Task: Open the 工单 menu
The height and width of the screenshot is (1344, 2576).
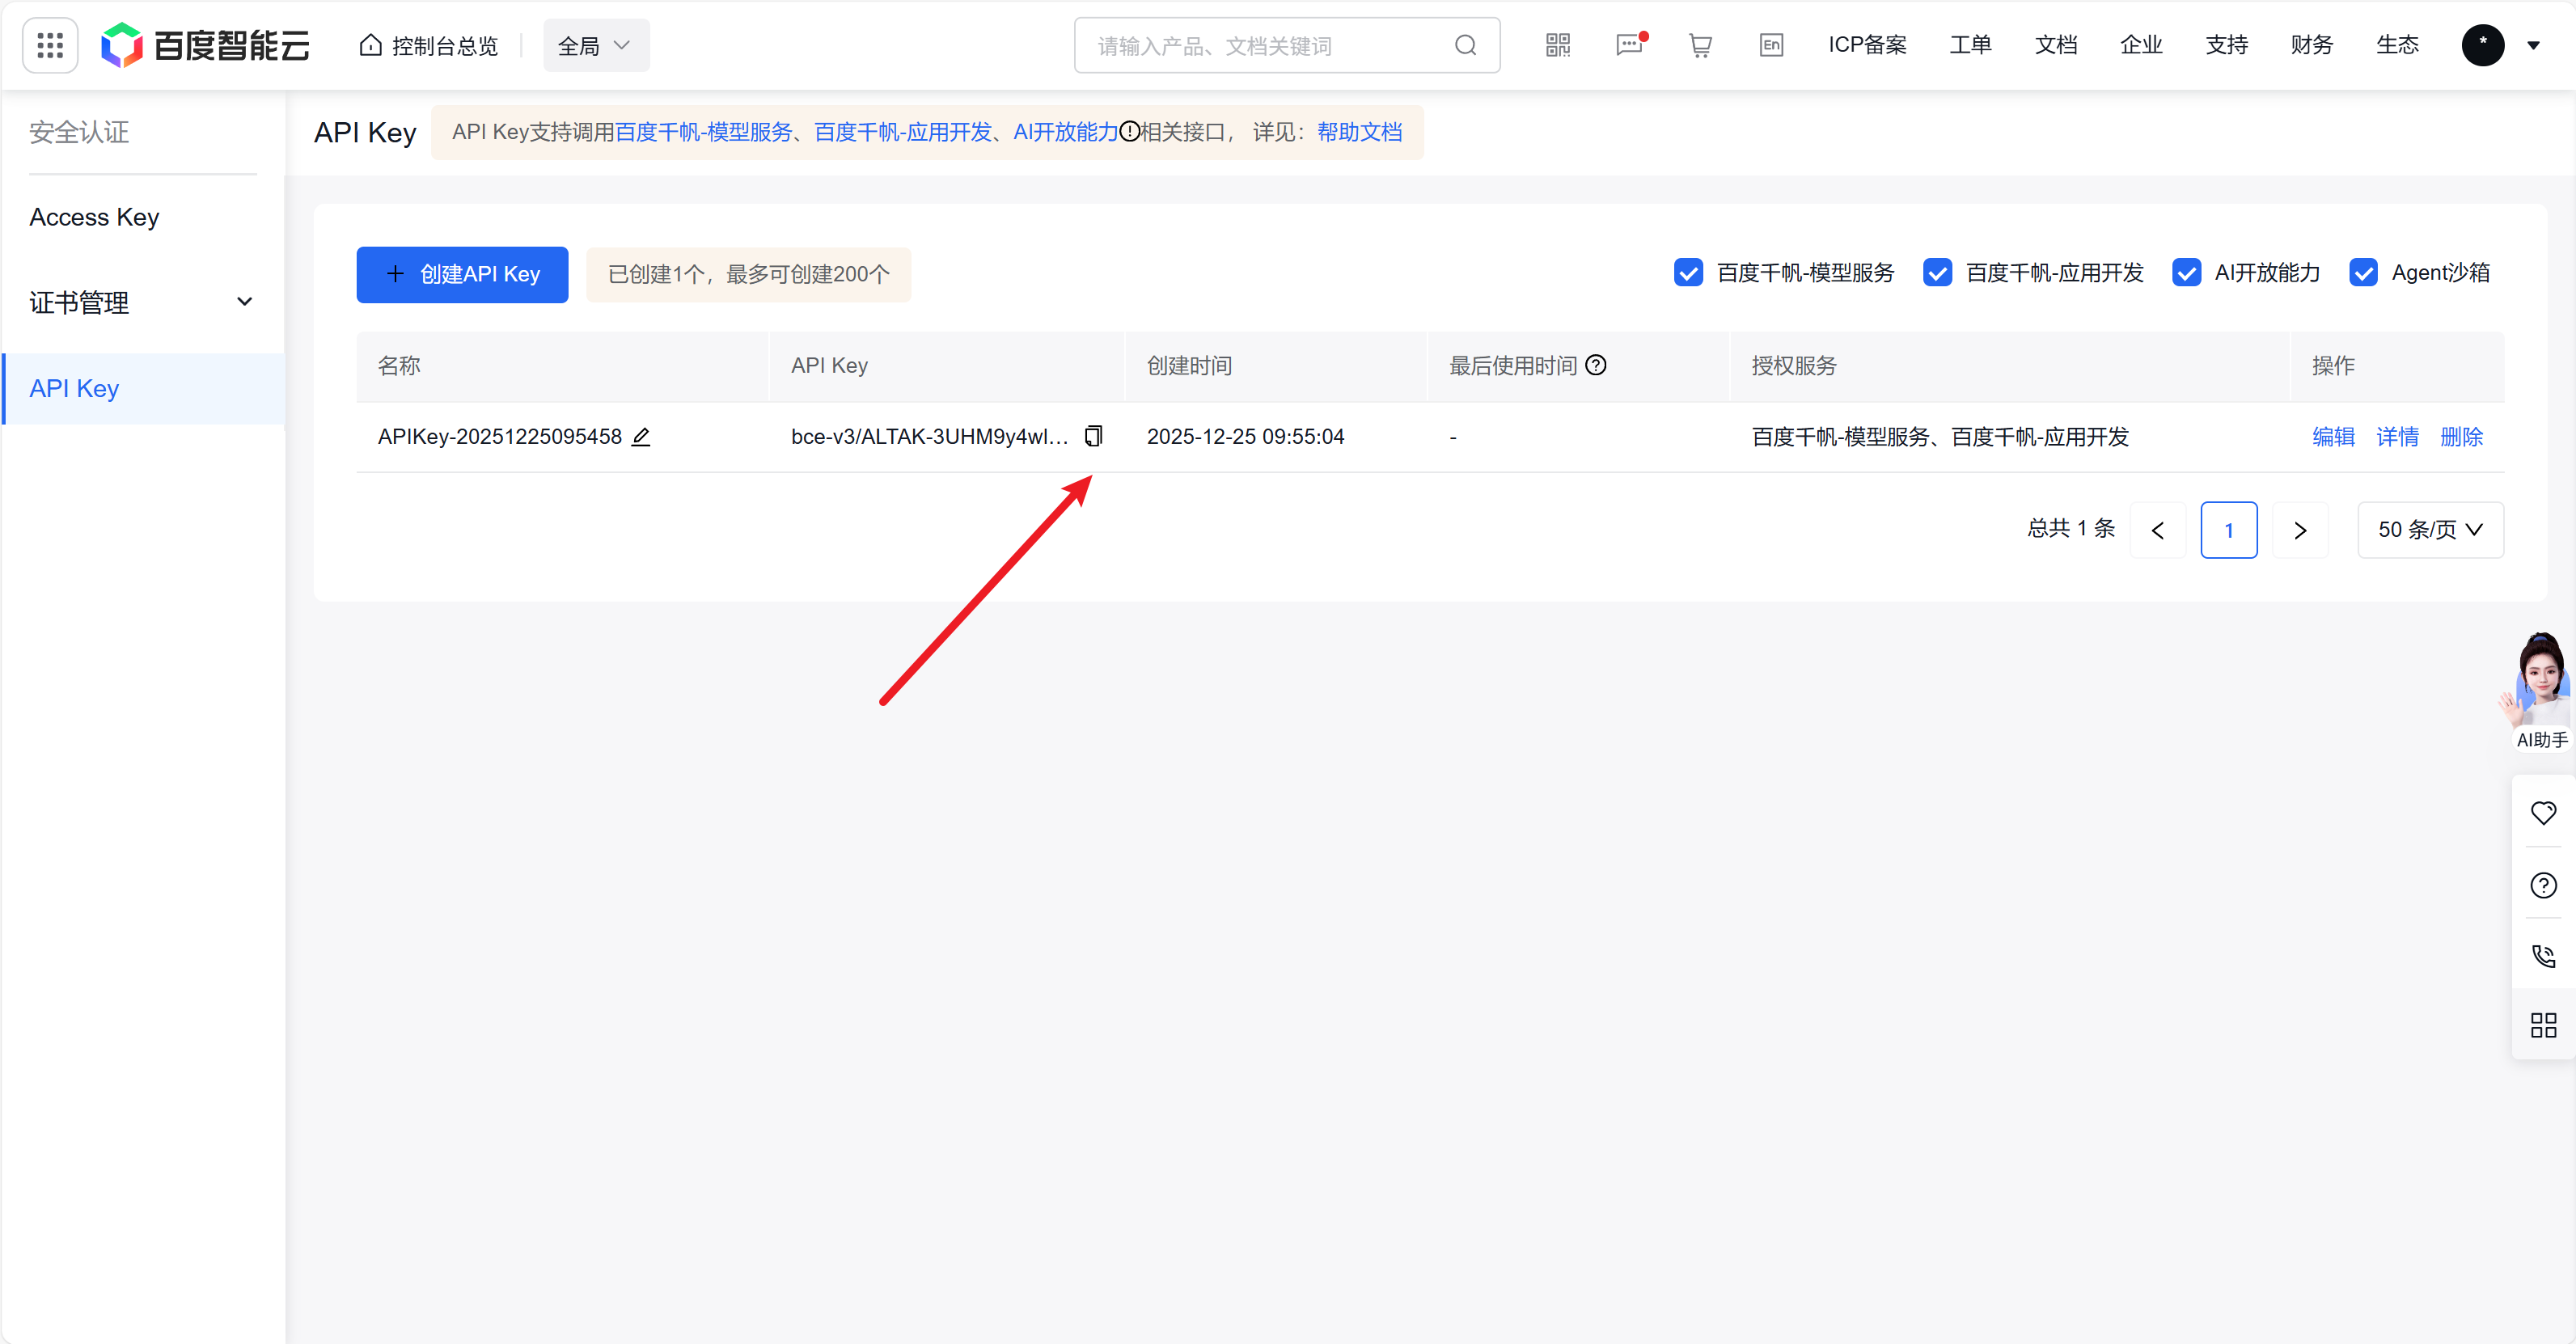Action: click(x=1970, y=45)
